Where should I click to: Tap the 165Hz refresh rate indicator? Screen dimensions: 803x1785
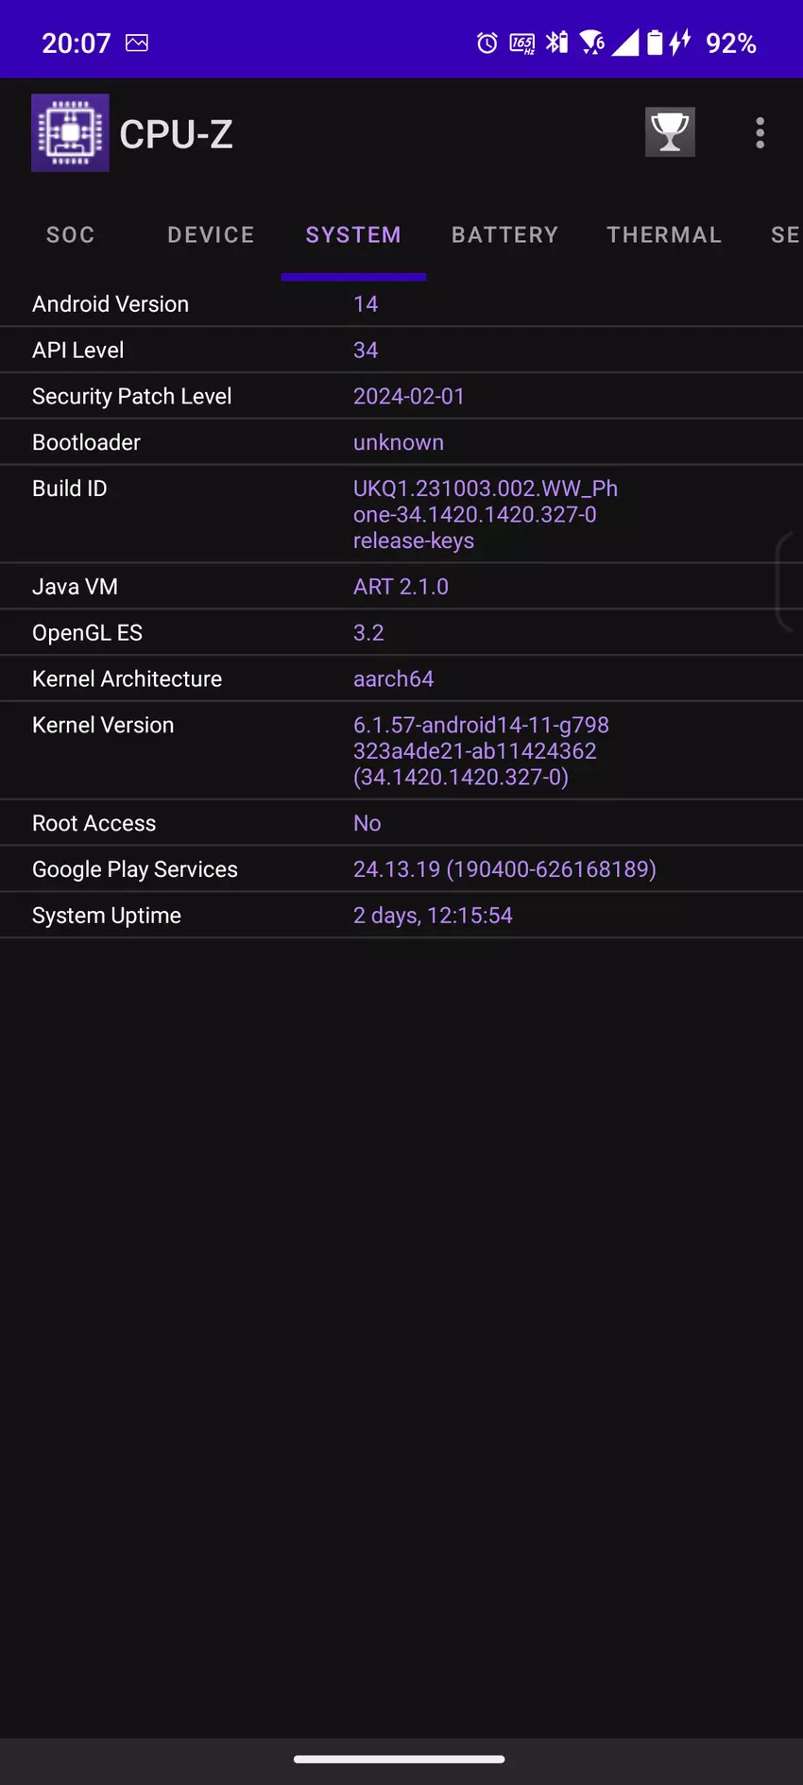(x=521, y=43)
